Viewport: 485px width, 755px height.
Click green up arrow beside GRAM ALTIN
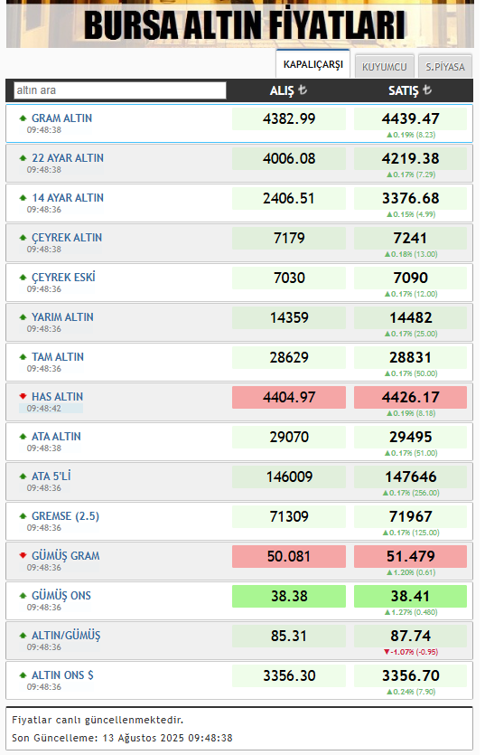(x=23, y=118)
